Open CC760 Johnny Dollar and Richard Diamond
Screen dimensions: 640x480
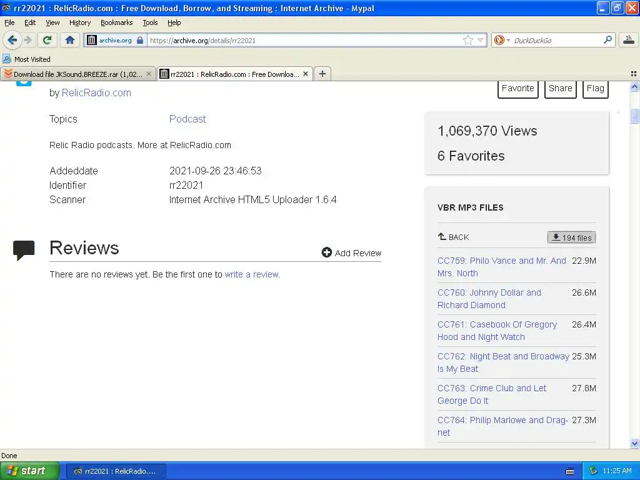pyautogui.click(x=489, y=299)
